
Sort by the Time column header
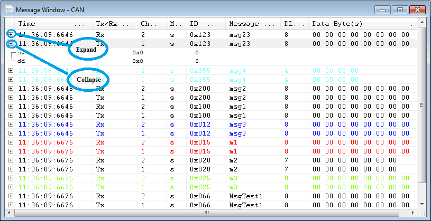click(x=53, y=24)
